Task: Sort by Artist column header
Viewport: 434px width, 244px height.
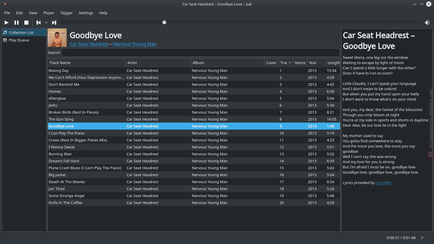Action: click(158, 63)
